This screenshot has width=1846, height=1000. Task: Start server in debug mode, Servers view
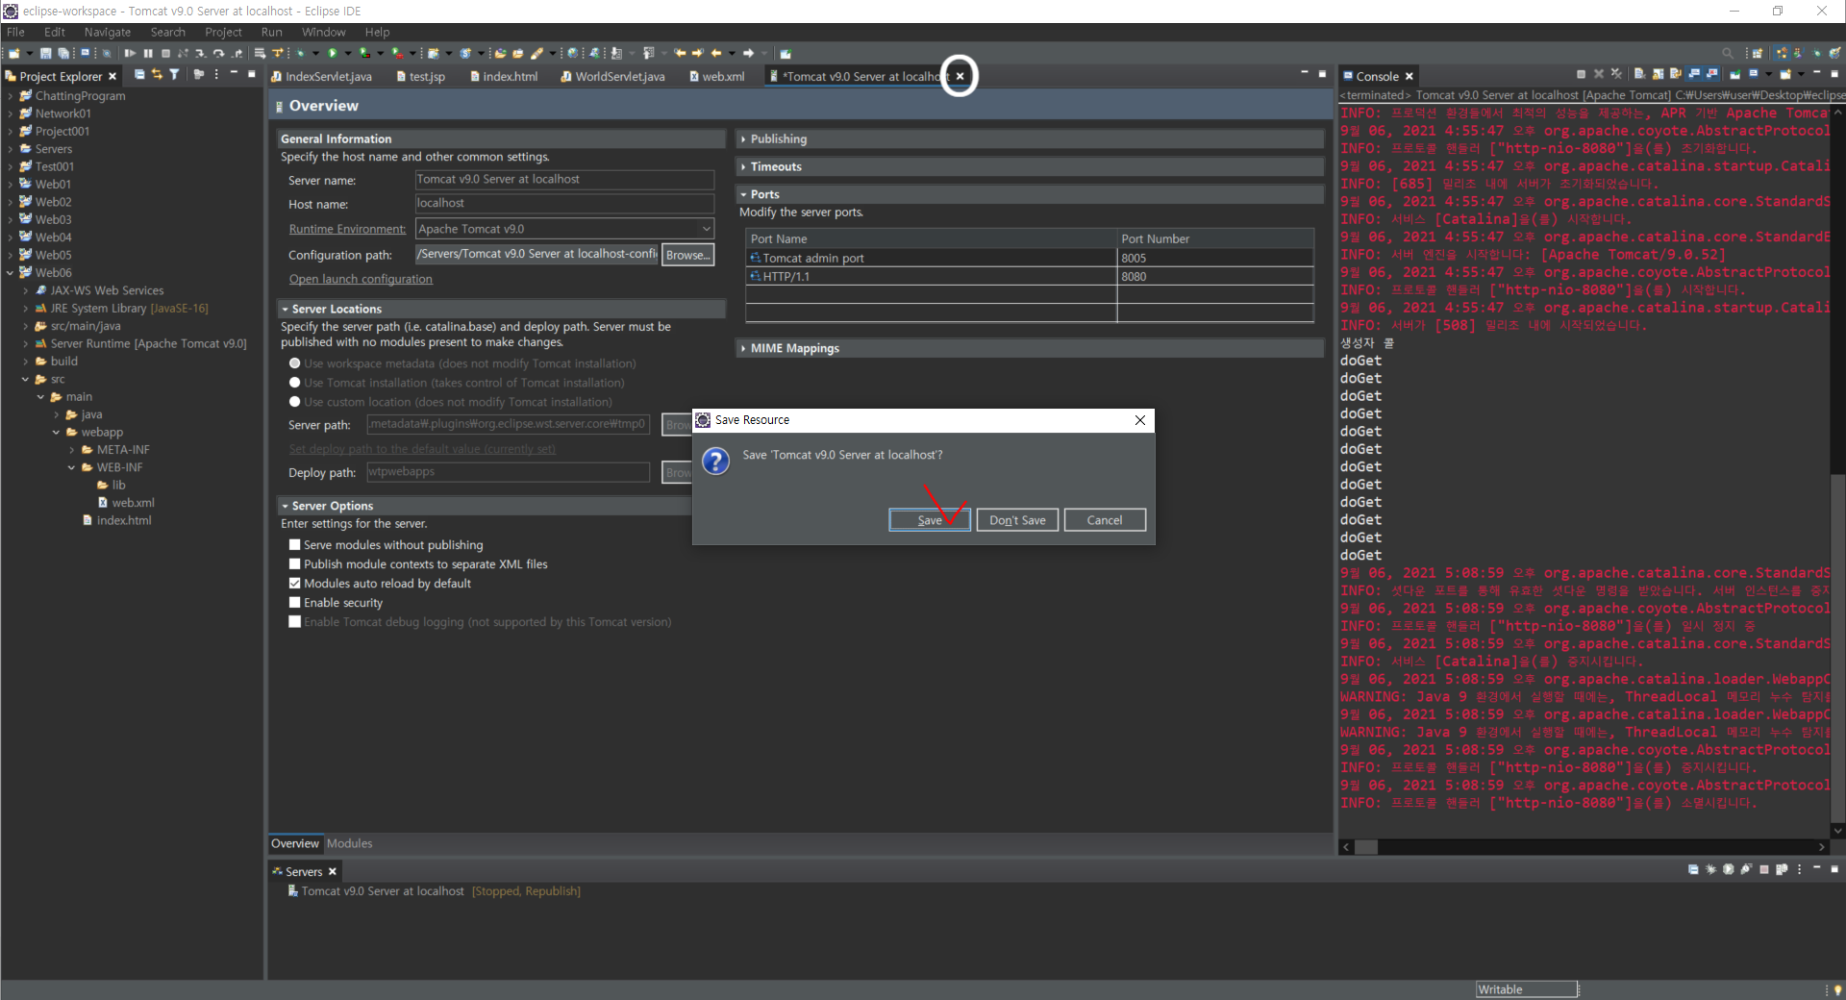(x=1710, y=869)
